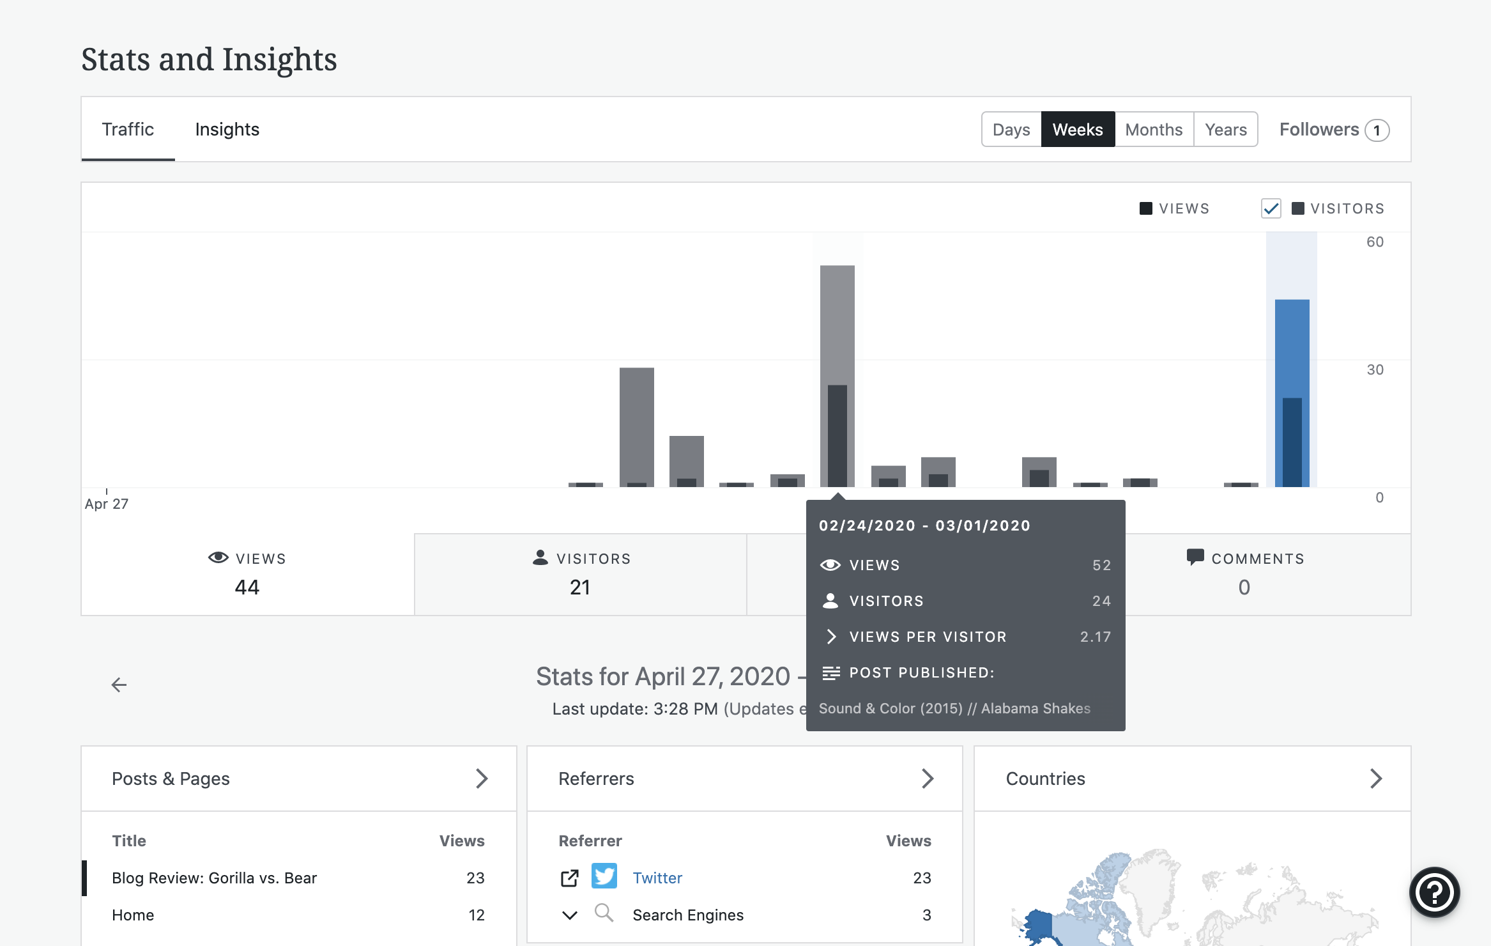Click the back arrow to previous period
Screen dimensions: 1491x946
119,685
